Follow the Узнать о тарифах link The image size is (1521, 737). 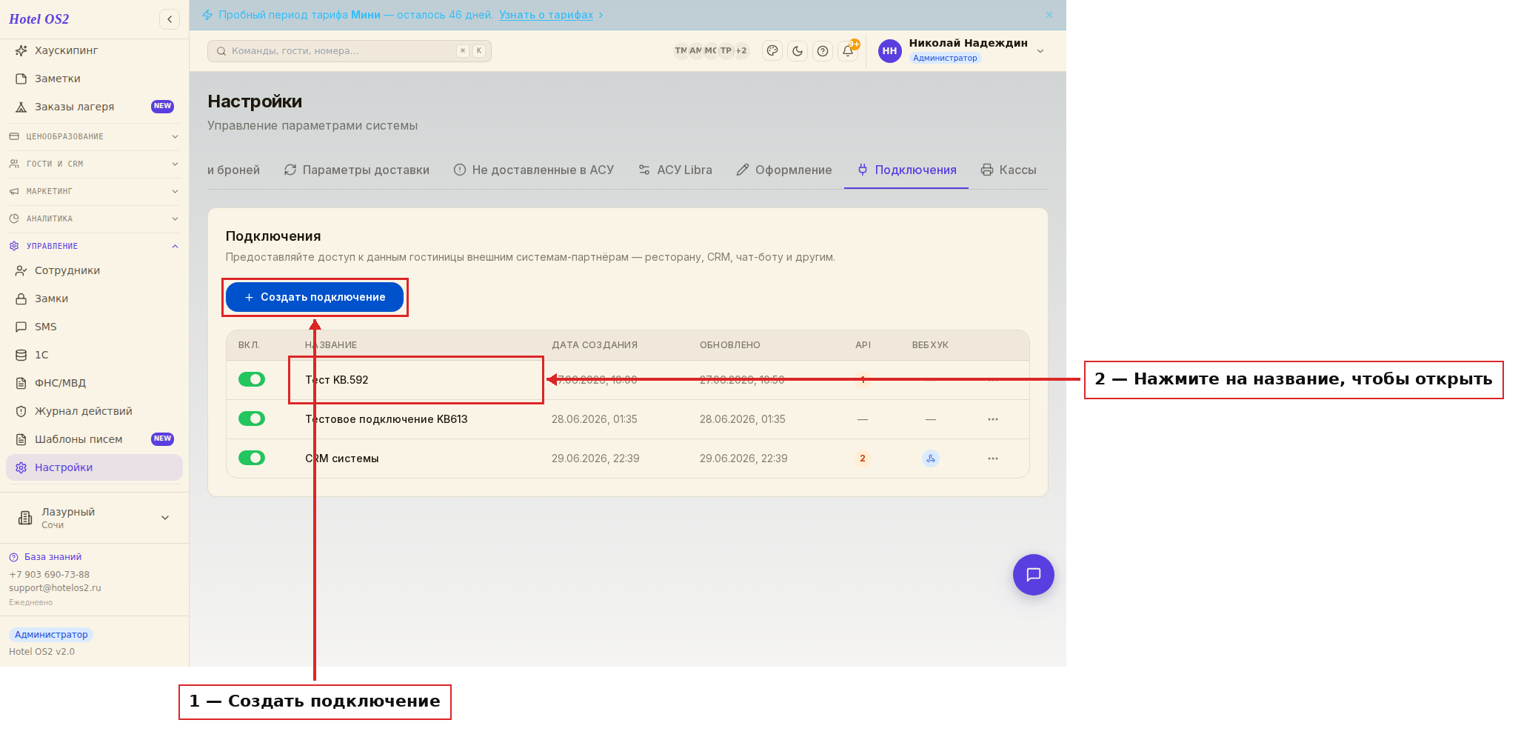coord(546,15)
